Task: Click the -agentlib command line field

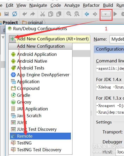Action: click(x=110, y=68)
